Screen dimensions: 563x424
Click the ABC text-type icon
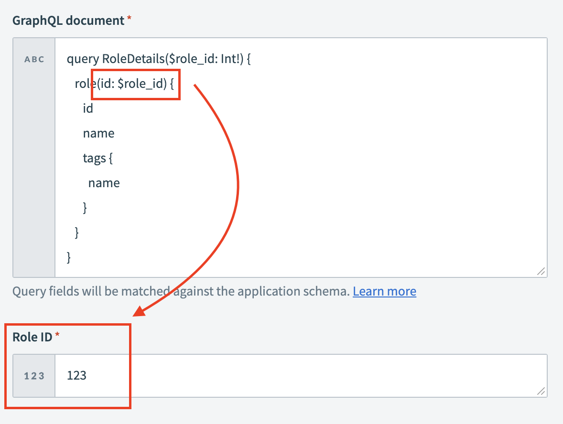(33, 59)
